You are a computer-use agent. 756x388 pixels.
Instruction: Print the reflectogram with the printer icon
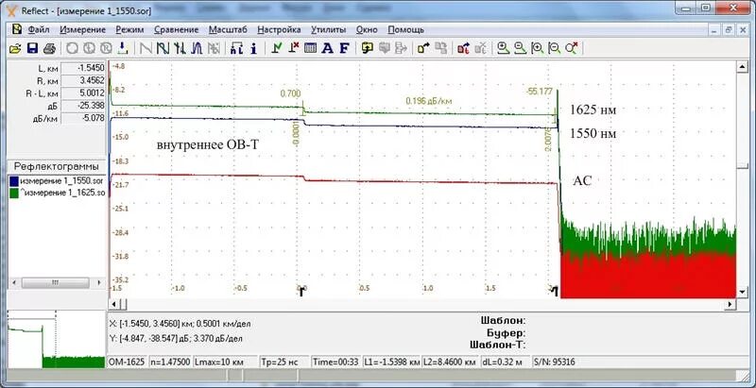[x=49, y=48]
